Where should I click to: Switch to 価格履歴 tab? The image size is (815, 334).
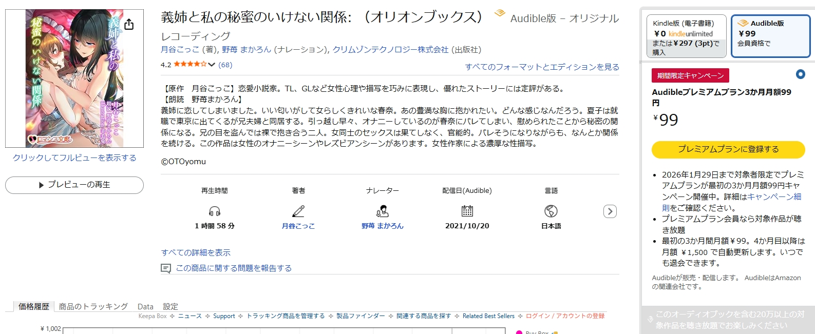34,306
